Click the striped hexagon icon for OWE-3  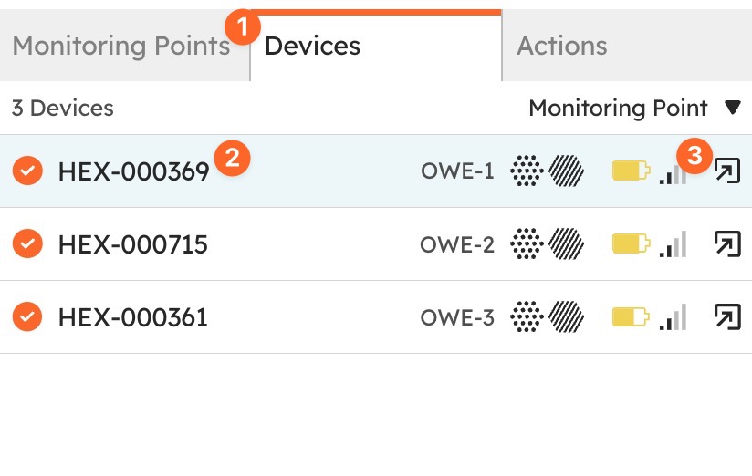tap(566, 316)
